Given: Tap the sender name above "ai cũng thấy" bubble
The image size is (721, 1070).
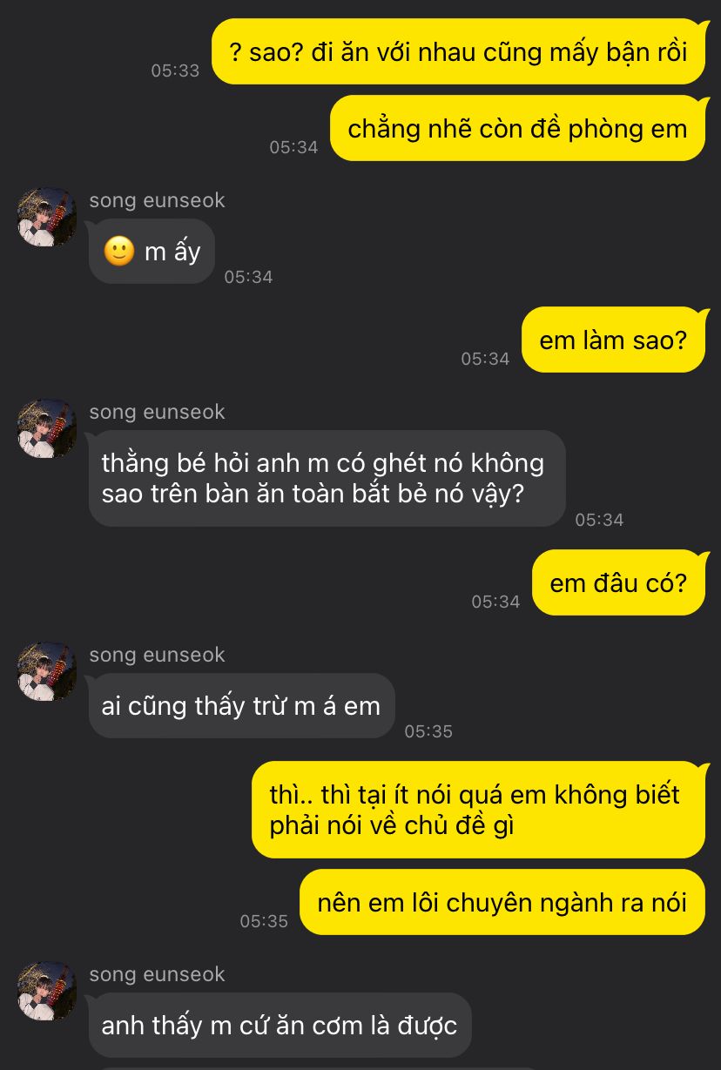Looking at the screenshot, I should click(157, 655).
